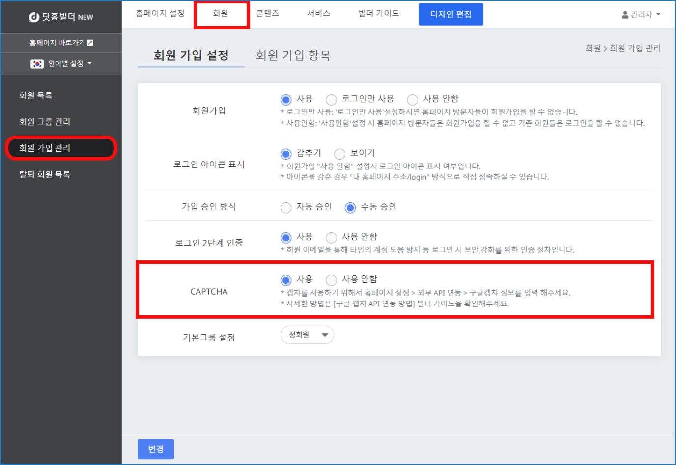Click the Korean flag language icon
This screenshot has height=465, width=676.
point(37,64)
